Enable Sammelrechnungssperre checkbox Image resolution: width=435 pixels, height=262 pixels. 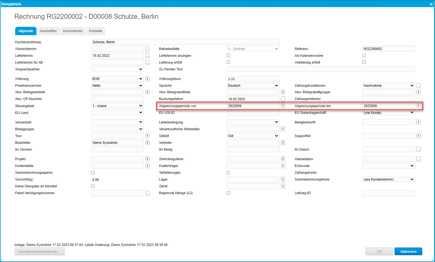click(x=93, y=173)
